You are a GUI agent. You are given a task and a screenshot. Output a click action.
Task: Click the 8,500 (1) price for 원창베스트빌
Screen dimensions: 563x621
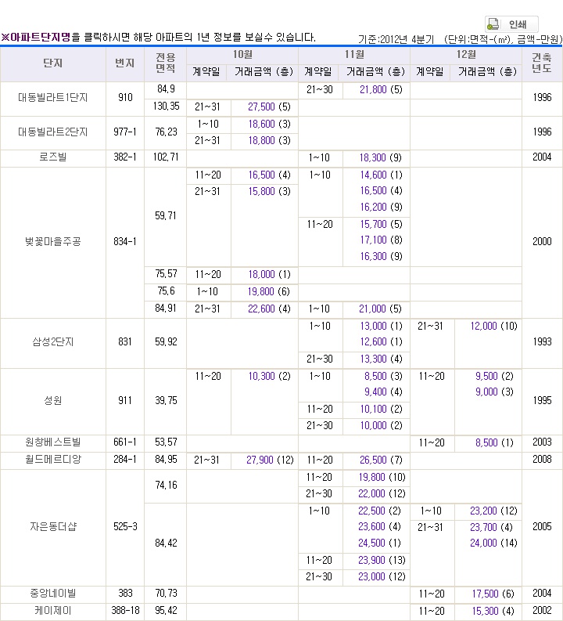click(495, 442)
